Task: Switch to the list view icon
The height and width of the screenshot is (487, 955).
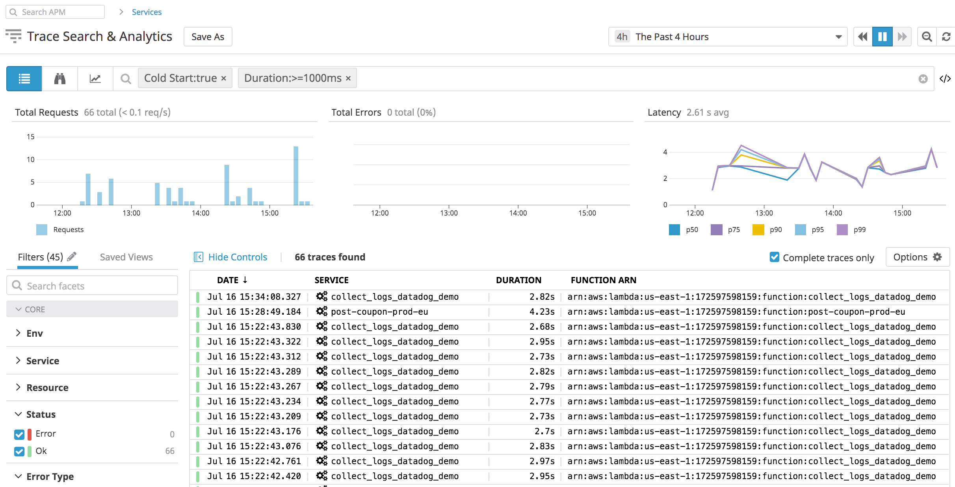Action: tap(24, 78)
